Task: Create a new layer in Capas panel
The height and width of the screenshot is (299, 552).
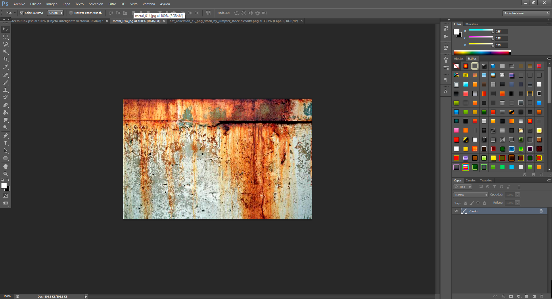Action: coord(534,296)
